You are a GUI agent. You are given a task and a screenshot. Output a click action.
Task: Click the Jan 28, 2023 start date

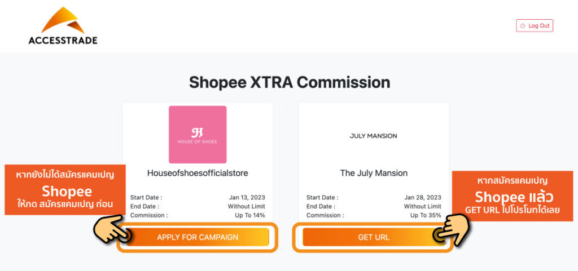click(x=423, y=198)
